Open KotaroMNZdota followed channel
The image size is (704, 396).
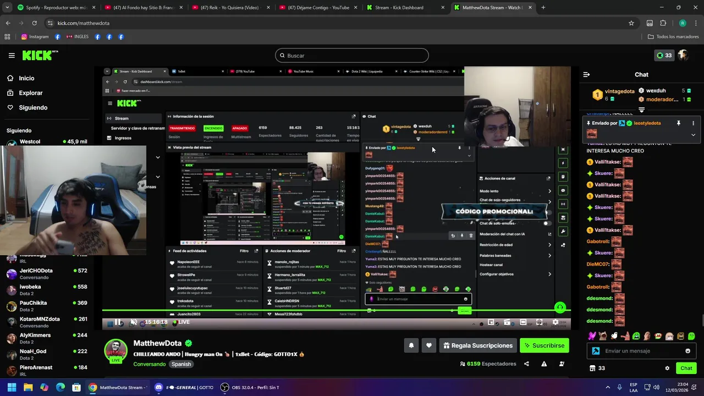(47, 322)
